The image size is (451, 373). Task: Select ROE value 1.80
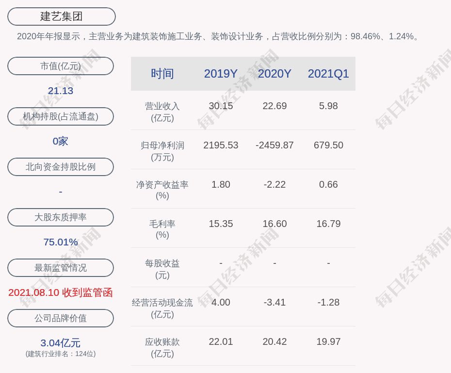point(221,184)
